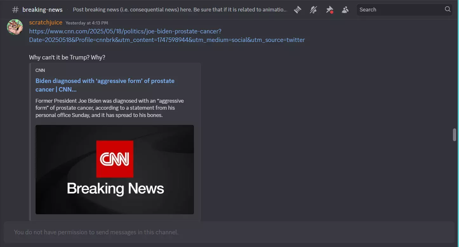Open the channel topic description text

[180, 10]
